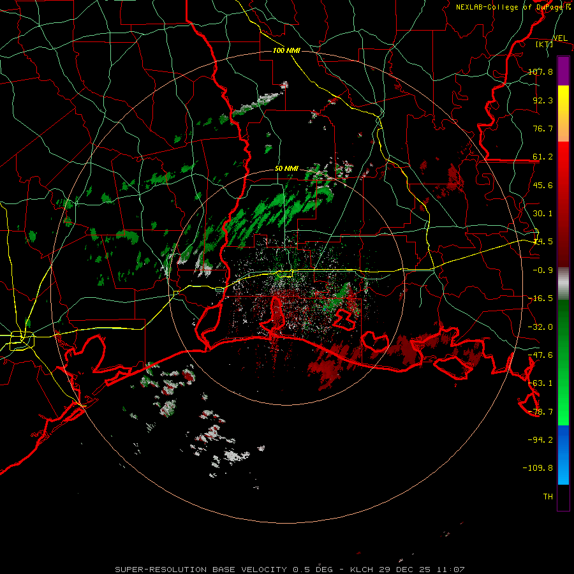Click the 92.3 velocity scale value
The width and height of the screenshot is (574, 574).
pyautogui.click(x=543, y=100)
